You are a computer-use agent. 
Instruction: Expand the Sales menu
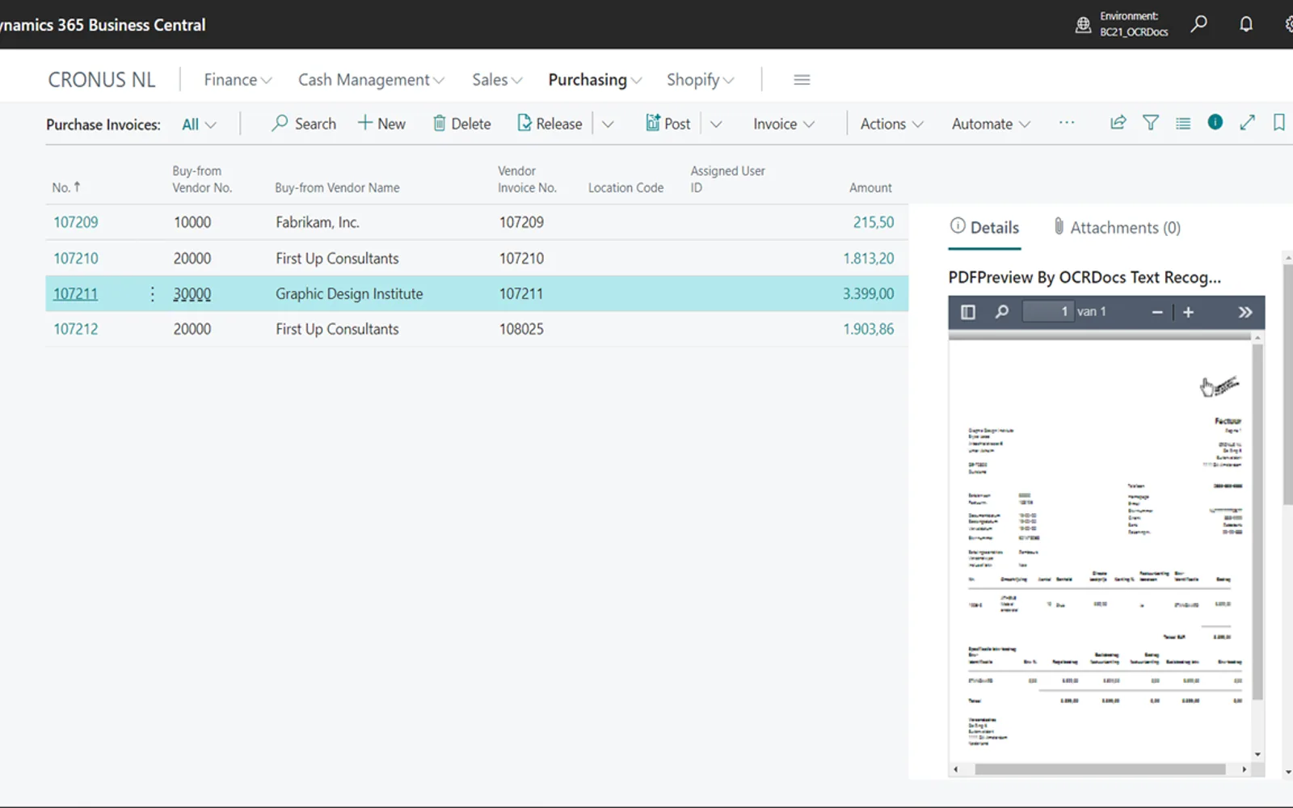pyautogui.click(x=497, y=79)
